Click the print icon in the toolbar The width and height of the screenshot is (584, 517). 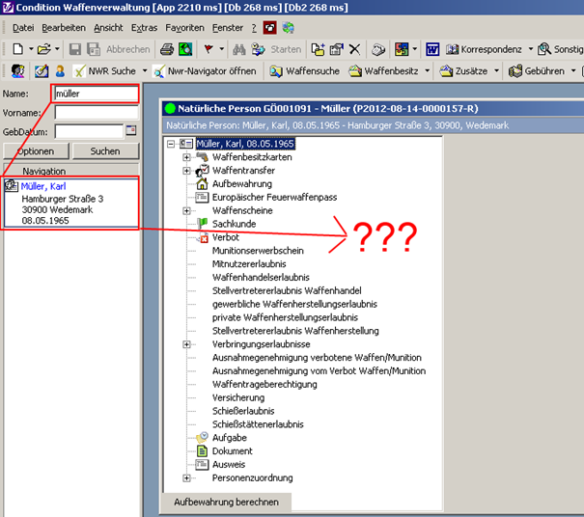(166, 49)
